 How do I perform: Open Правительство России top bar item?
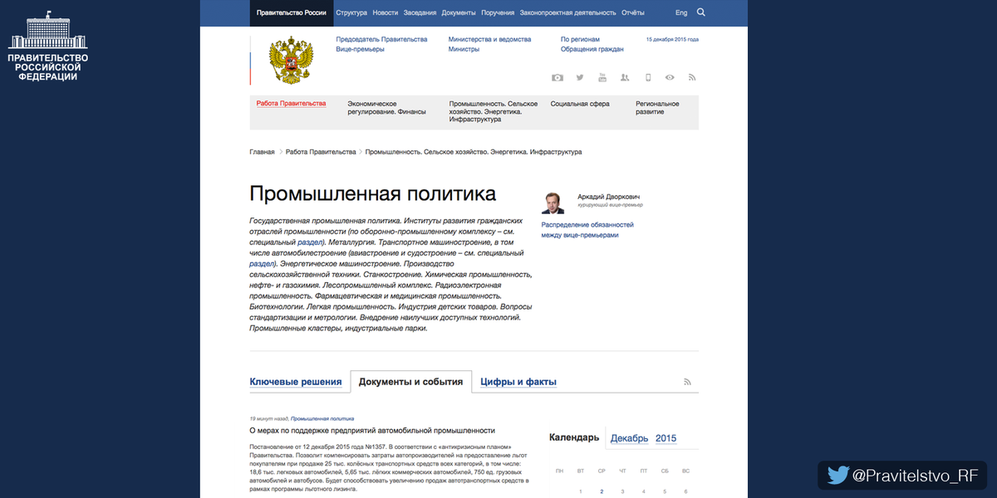pyautogui.click(x=291, y=13)
